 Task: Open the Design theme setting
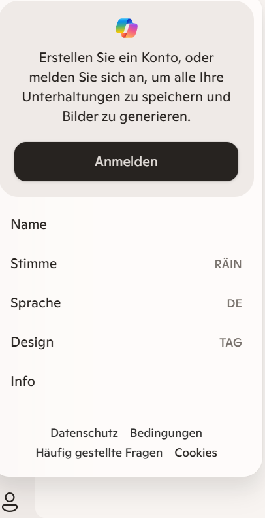point(126,343)
